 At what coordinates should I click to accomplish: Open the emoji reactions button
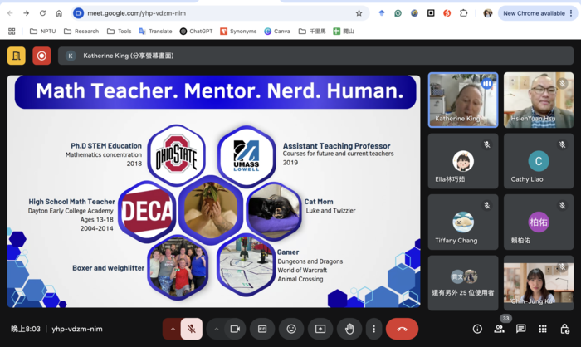coord(291,329)
